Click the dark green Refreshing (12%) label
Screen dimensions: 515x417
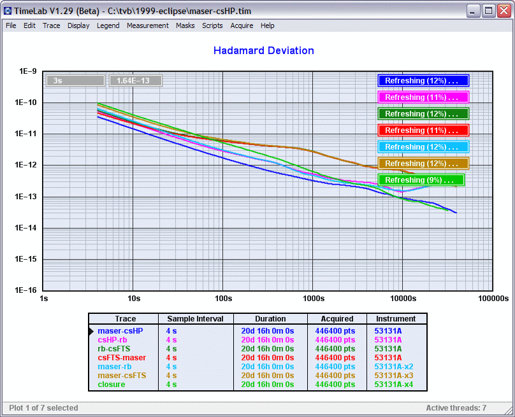point(423,114)
